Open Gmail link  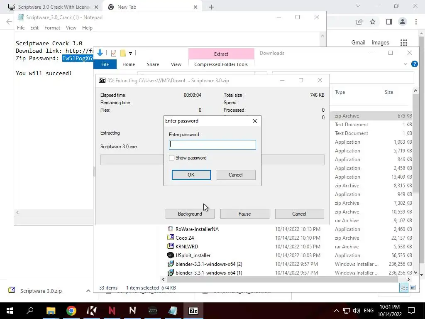click(x=358, y=43)
